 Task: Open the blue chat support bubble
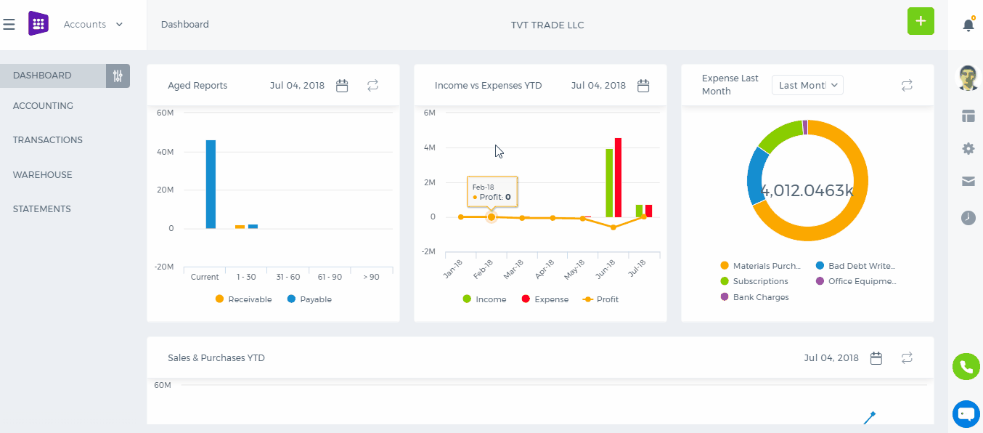coord(966,414)
